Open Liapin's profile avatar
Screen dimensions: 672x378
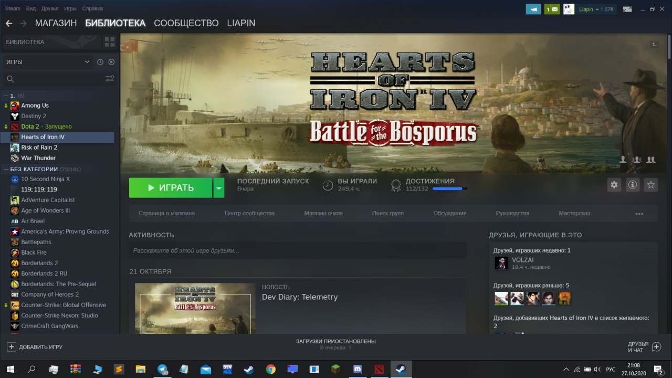tap(569, 9)
